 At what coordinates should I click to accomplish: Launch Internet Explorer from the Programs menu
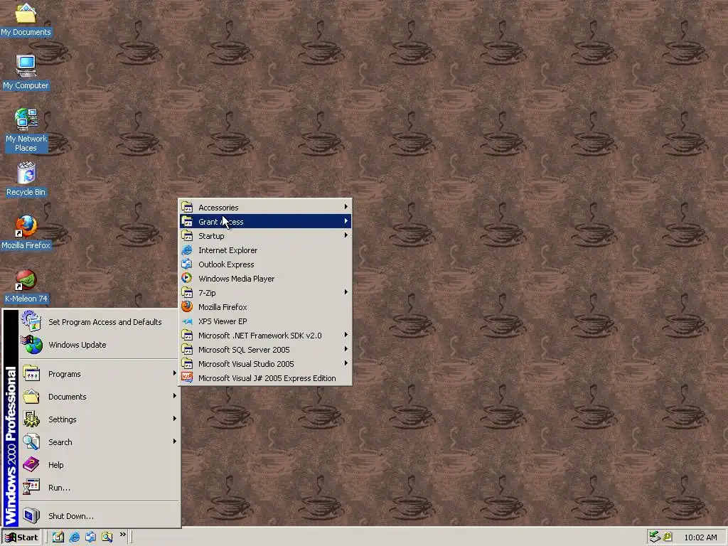[x=266, y=250]
